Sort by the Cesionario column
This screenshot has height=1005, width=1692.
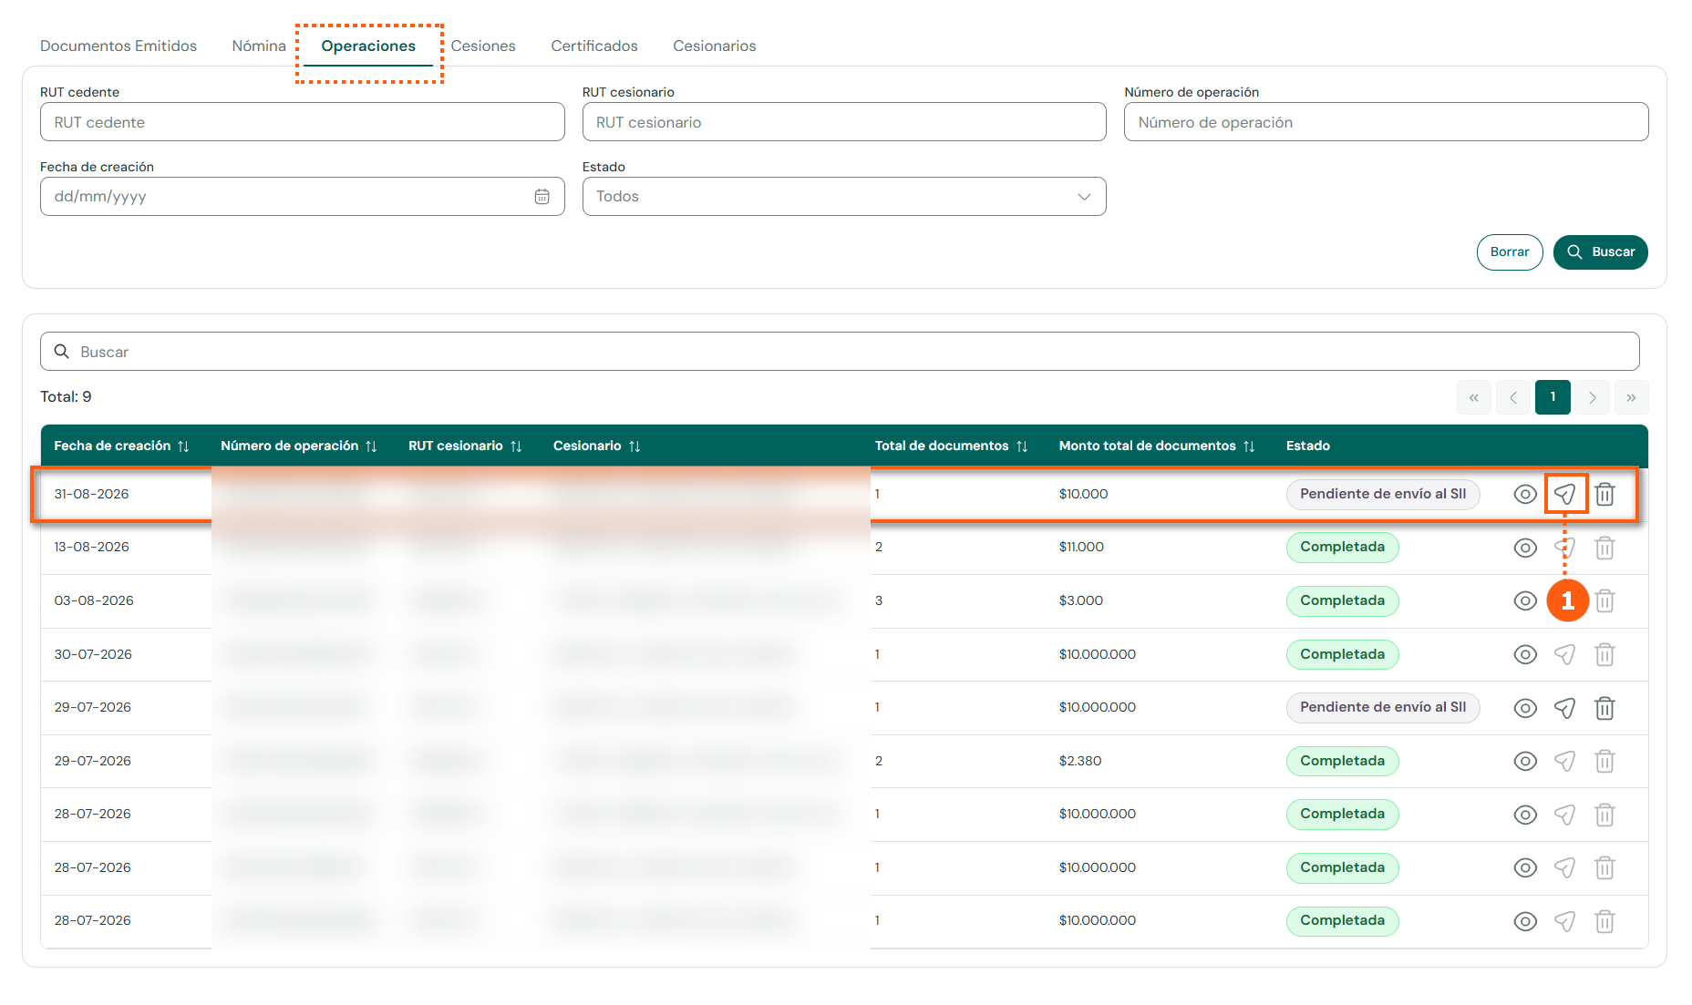(634, 446)
